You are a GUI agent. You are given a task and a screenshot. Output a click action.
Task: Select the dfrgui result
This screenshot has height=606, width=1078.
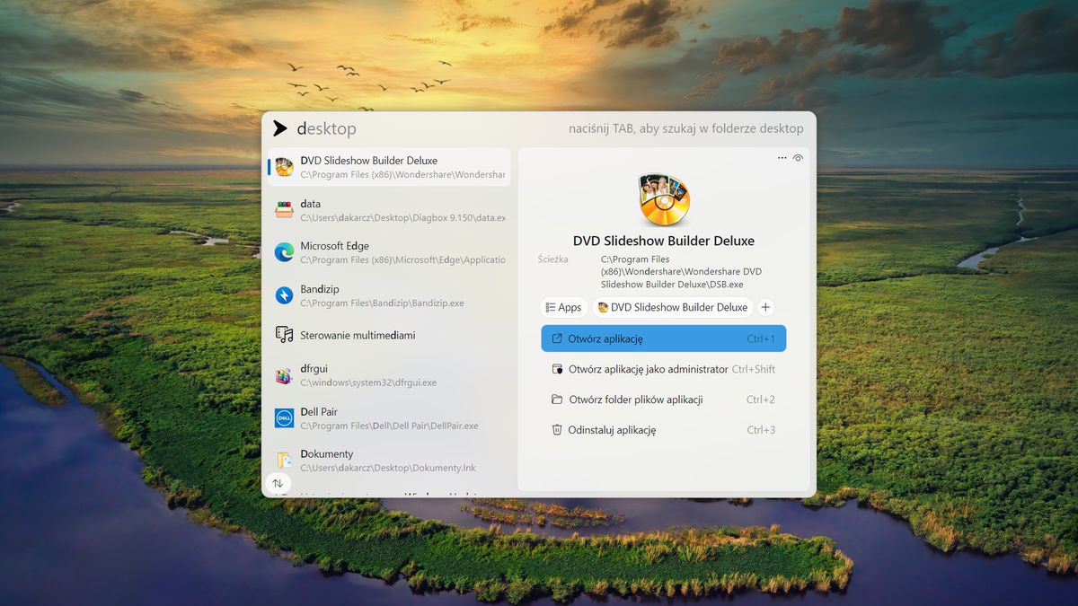[389, 375]
